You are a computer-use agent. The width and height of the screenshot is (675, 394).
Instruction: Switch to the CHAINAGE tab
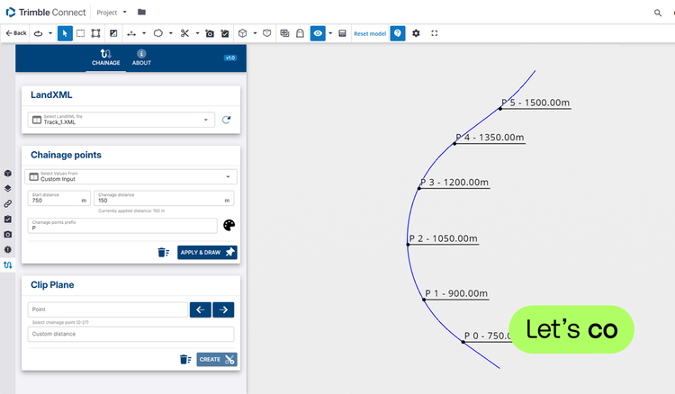(106, 58)
